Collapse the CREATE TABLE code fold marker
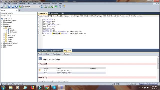160x90 pixels. click(42, 19)
